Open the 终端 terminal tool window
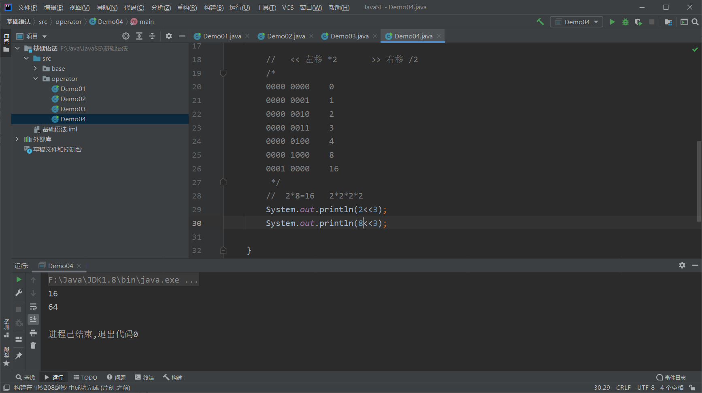Viewport: 702px width, 393px height. (x=145, y=377)
